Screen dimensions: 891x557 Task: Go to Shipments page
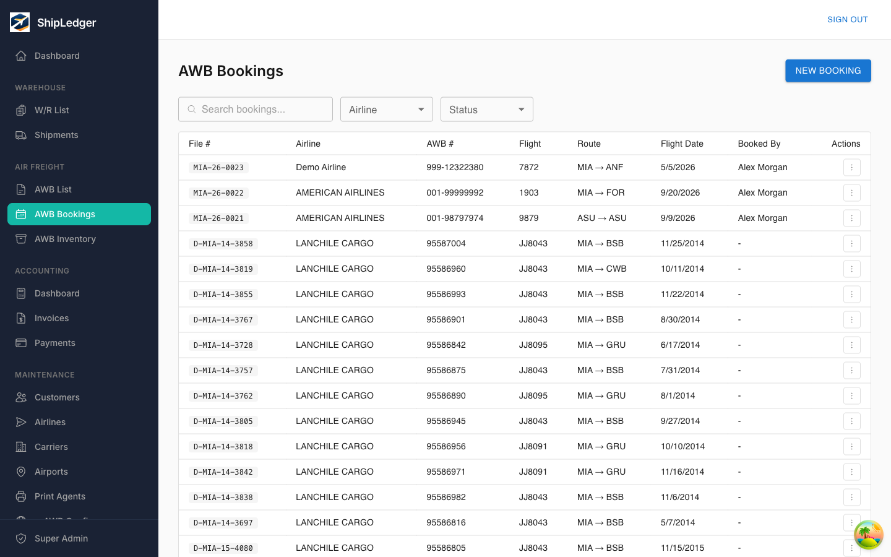tap(79, 135)
